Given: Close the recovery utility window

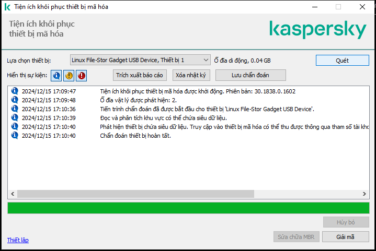Looking at the screenshot, I should [362, 7].
